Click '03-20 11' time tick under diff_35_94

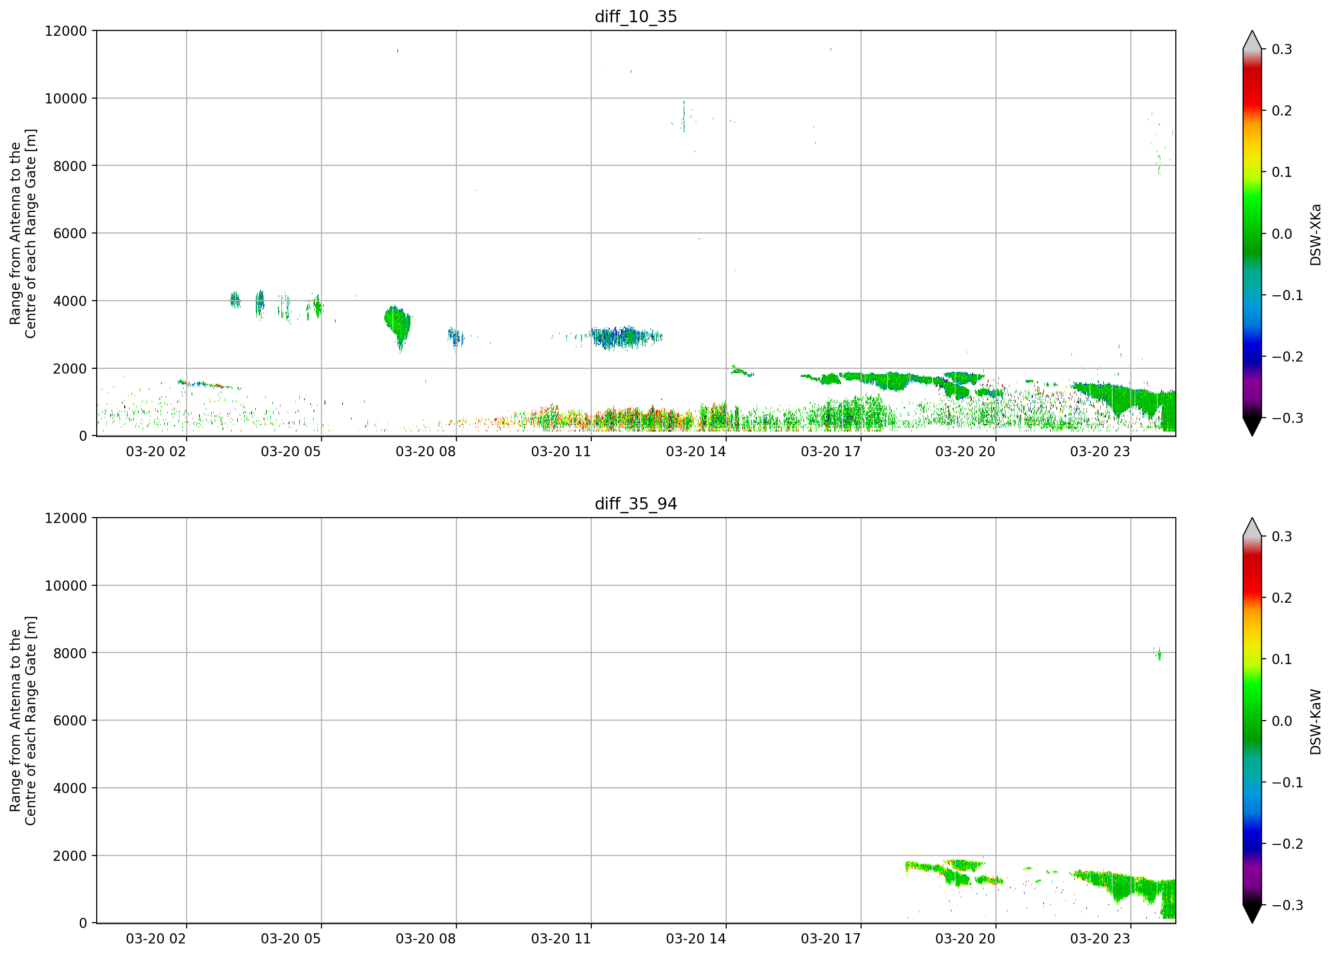(x=561, y=939)
